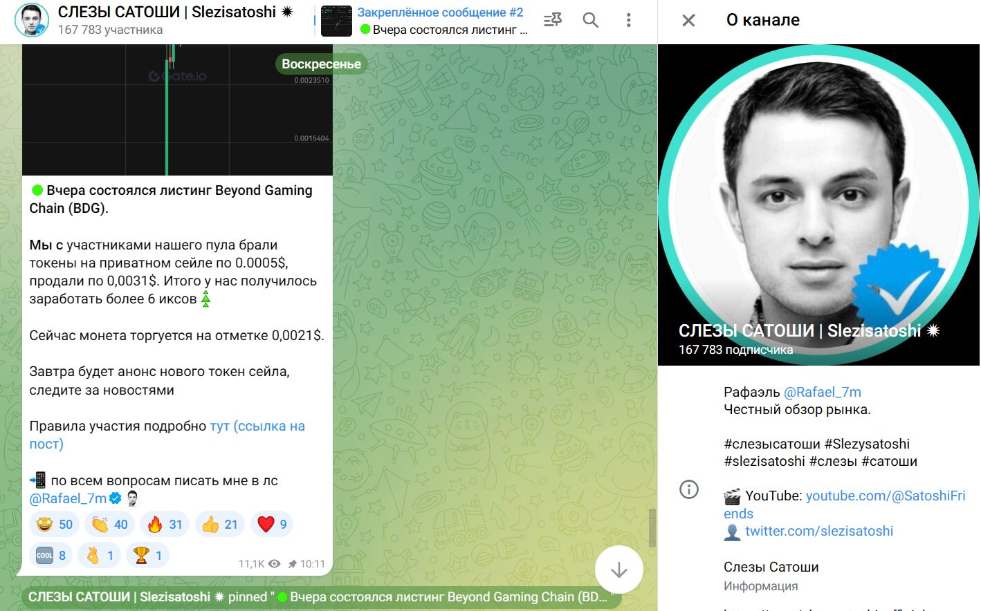This screenshot has width=981, height=611.
Task: Add the star-struck reaction with 50
Action: click(54, 525)
